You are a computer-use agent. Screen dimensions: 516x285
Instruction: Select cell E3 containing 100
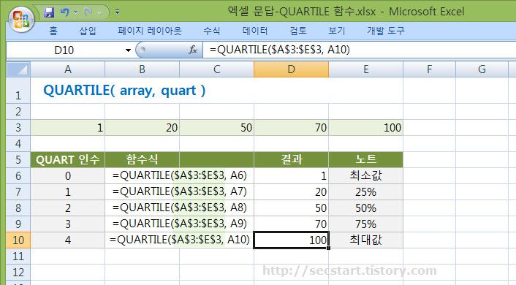(366, 128)
